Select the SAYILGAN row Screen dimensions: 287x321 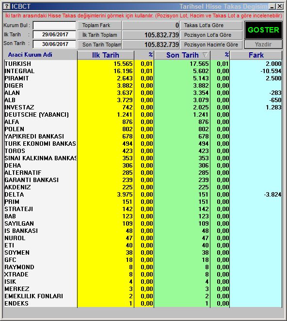point(143,224)
